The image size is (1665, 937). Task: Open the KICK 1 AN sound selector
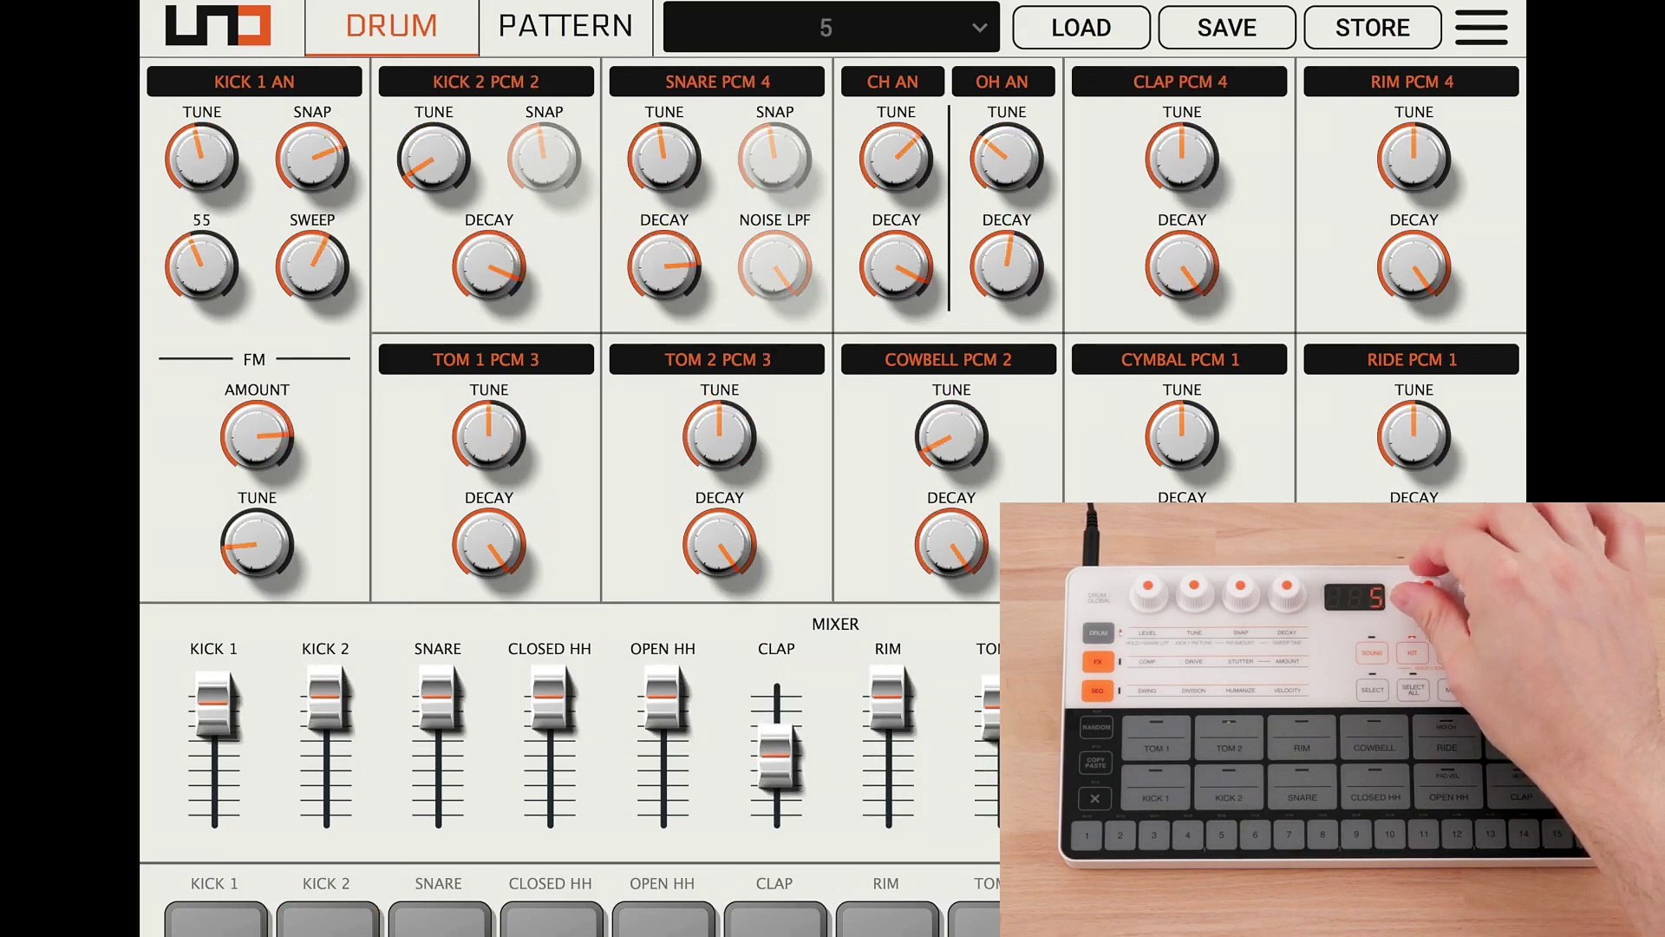254,82
